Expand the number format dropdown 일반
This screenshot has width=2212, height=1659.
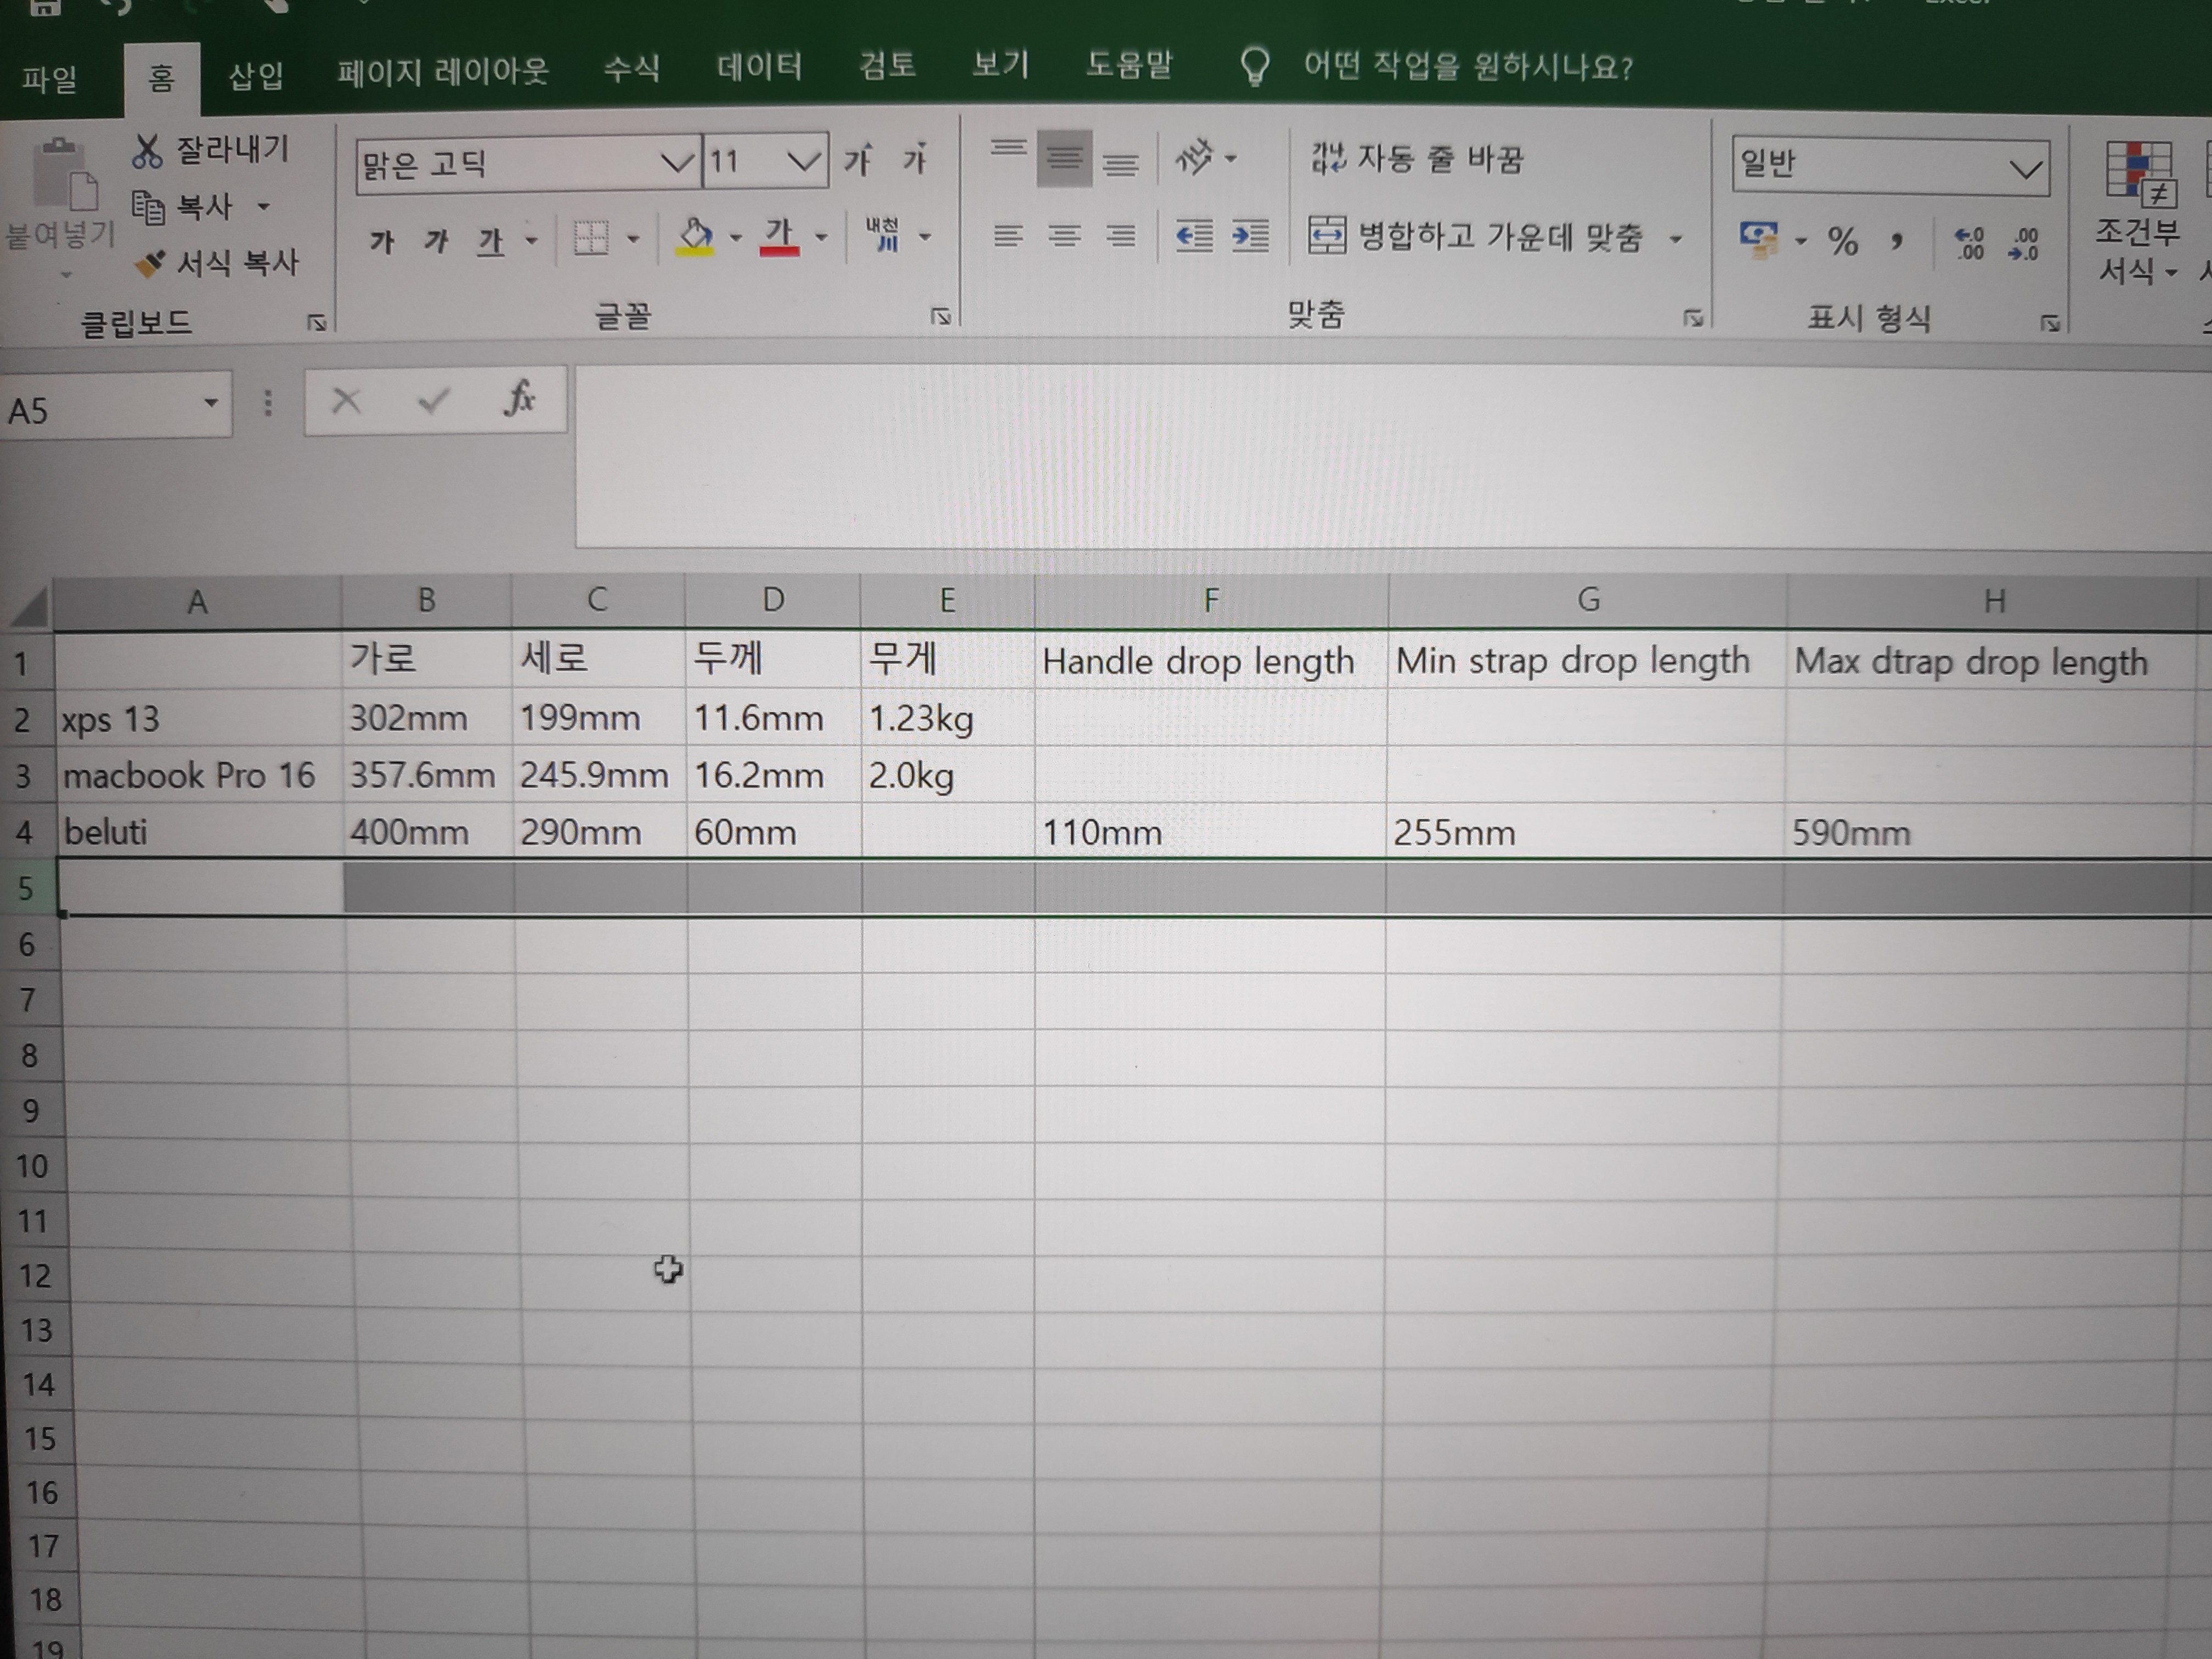(x=2025, y=168)
